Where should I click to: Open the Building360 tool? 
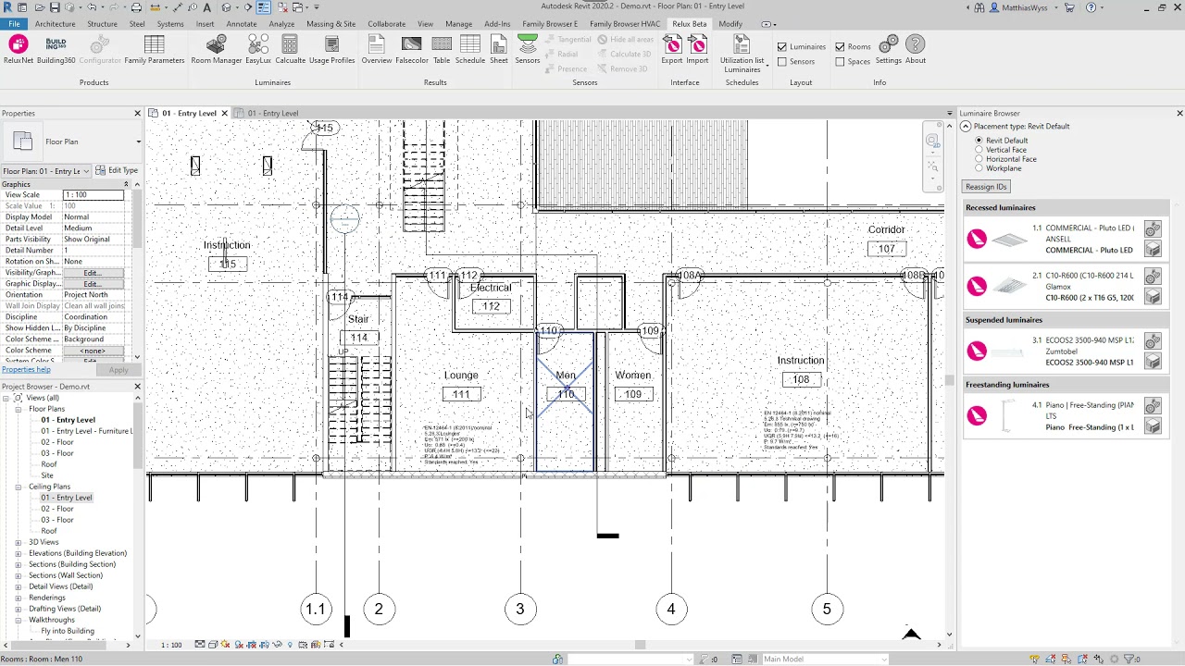point(56,50)
